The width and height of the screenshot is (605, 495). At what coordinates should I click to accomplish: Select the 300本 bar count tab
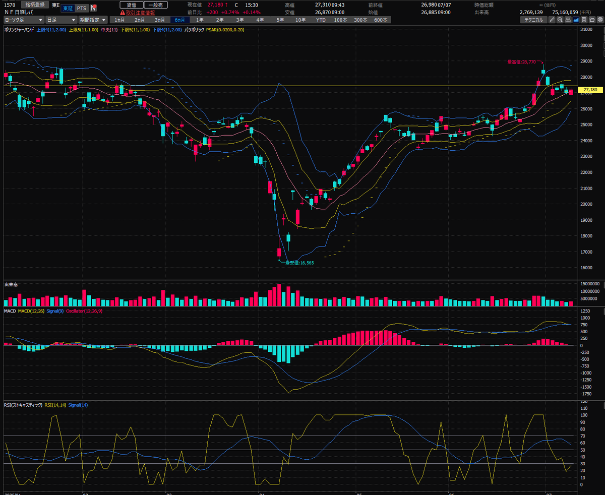360,20
